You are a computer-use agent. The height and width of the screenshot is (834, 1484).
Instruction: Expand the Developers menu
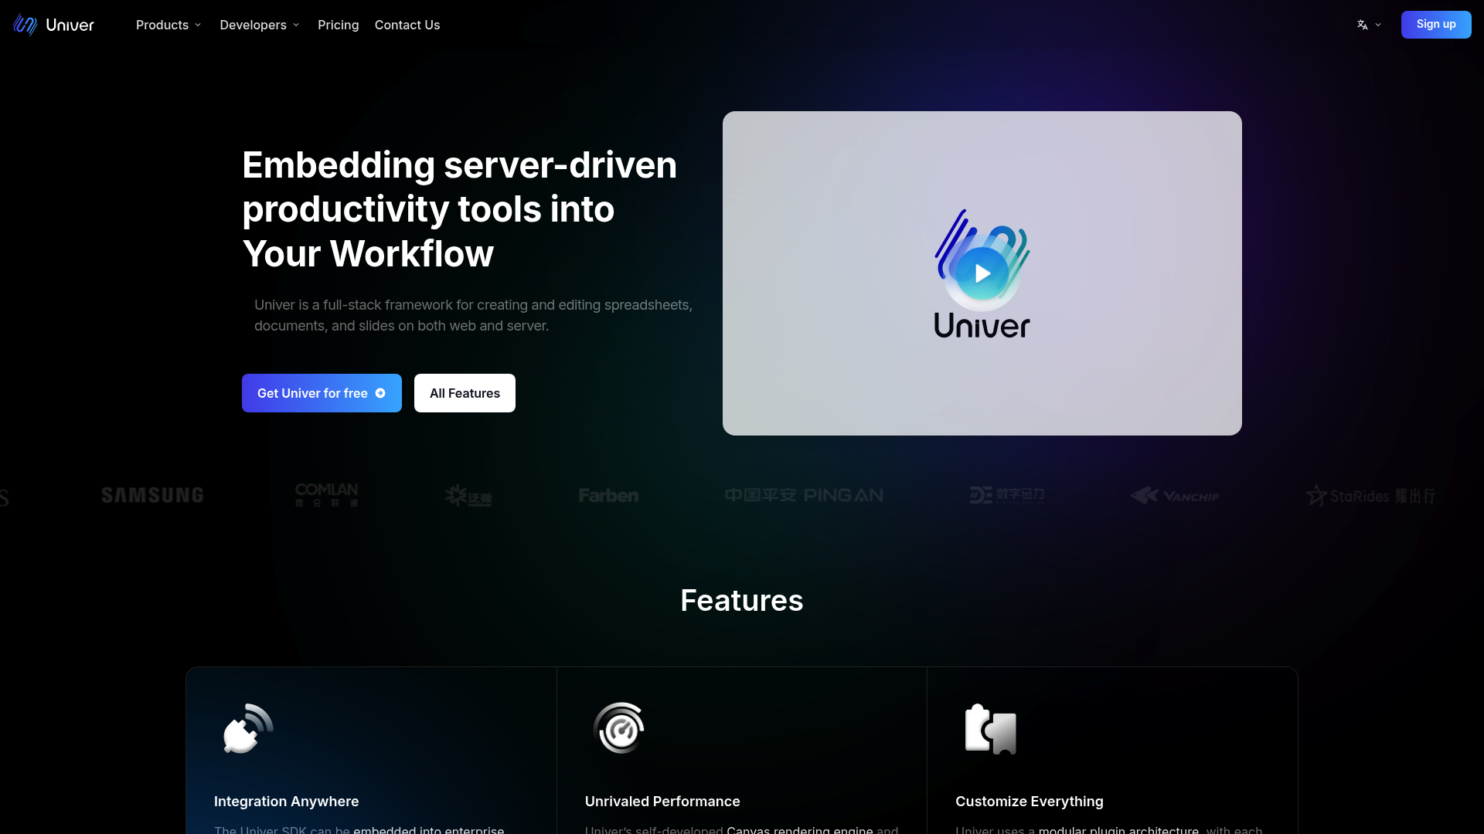tap(260, 25)
